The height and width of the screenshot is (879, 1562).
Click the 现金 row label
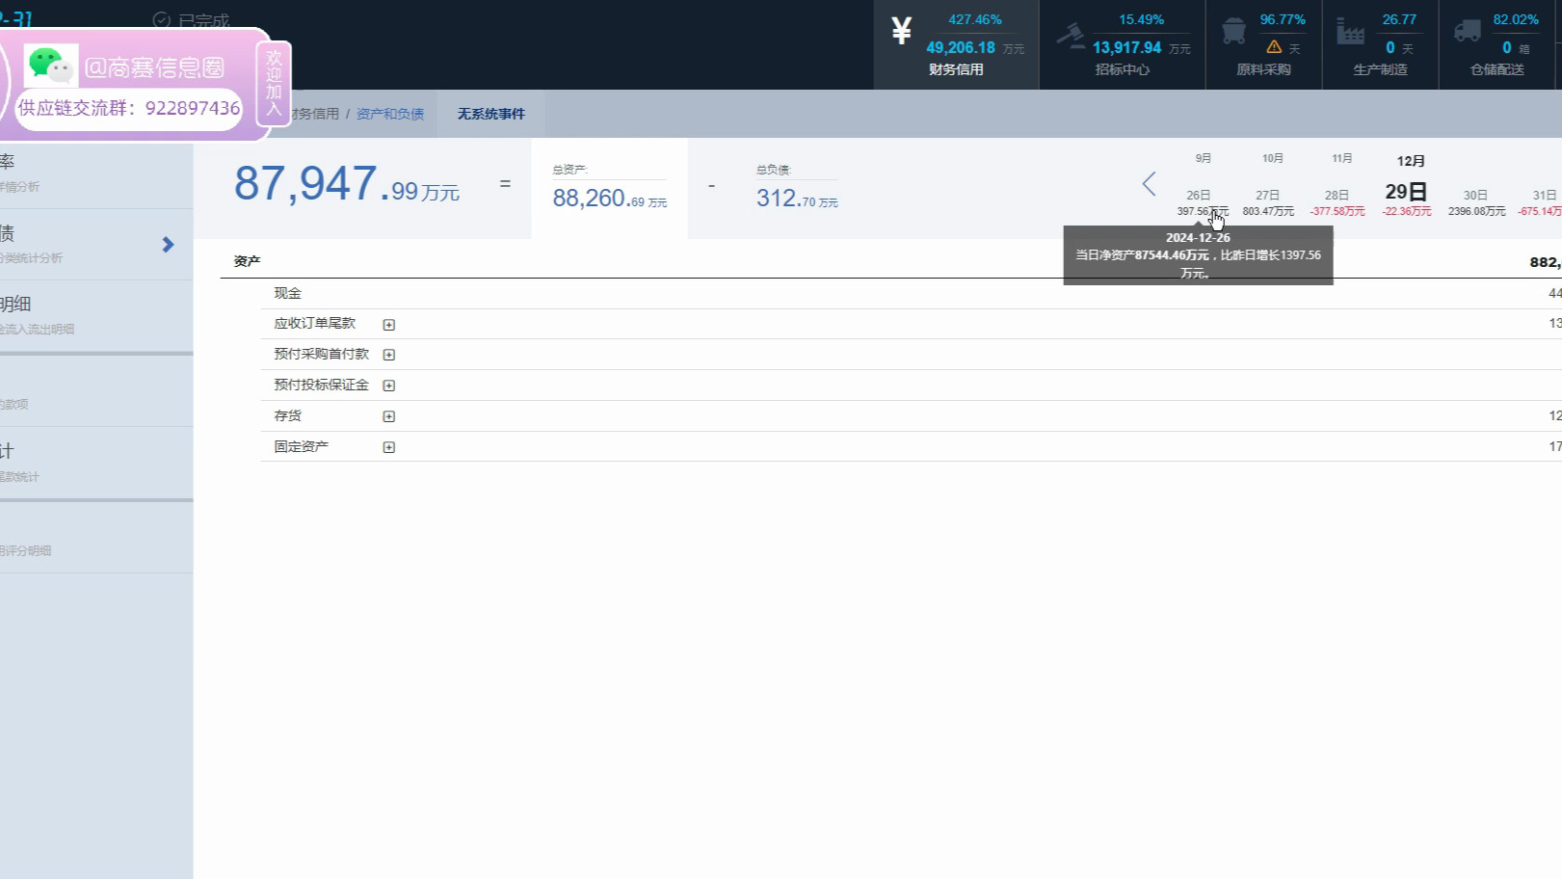tap(287, 293)
